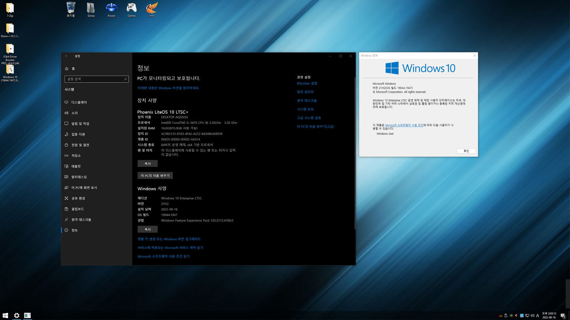Open Projecting to this PC (이 PC에 화면 표시)
The width and height of the screenshot is (570, 320).
96,188
